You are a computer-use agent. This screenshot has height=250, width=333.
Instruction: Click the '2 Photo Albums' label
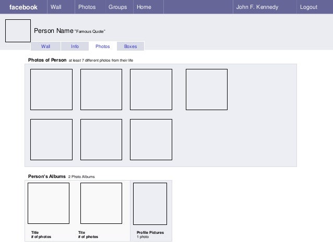click(81, 177)
